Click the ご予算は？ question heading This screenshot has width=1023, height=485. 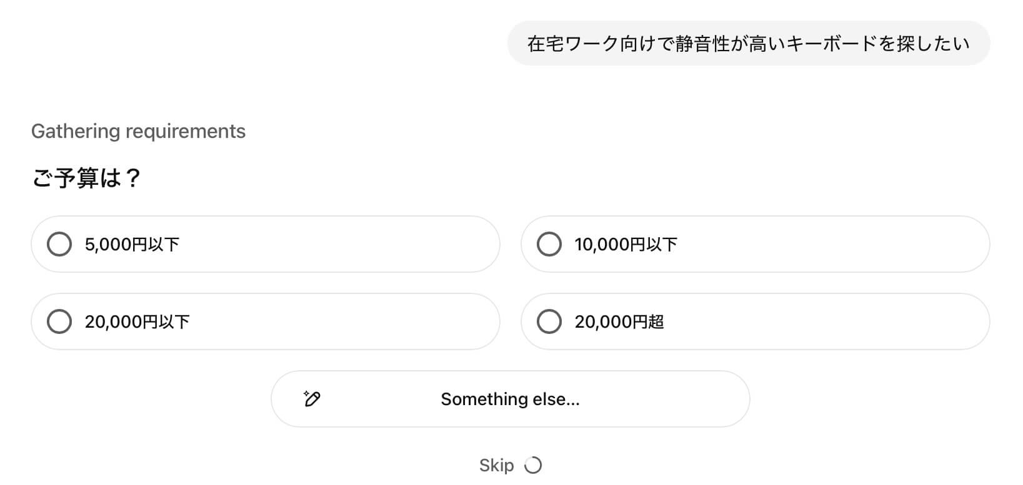(86, 179)
